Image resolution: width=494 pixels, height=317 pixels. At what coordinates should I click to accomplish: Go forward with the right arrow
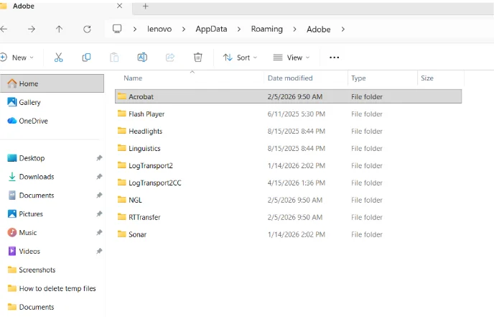point(32,29)
